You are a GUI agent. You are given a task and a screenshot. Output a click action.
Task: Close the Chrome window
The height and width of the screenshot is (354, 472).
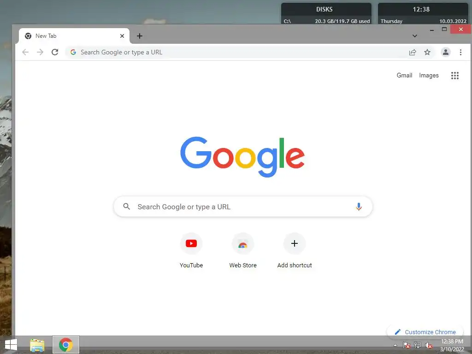coord(460,29)
